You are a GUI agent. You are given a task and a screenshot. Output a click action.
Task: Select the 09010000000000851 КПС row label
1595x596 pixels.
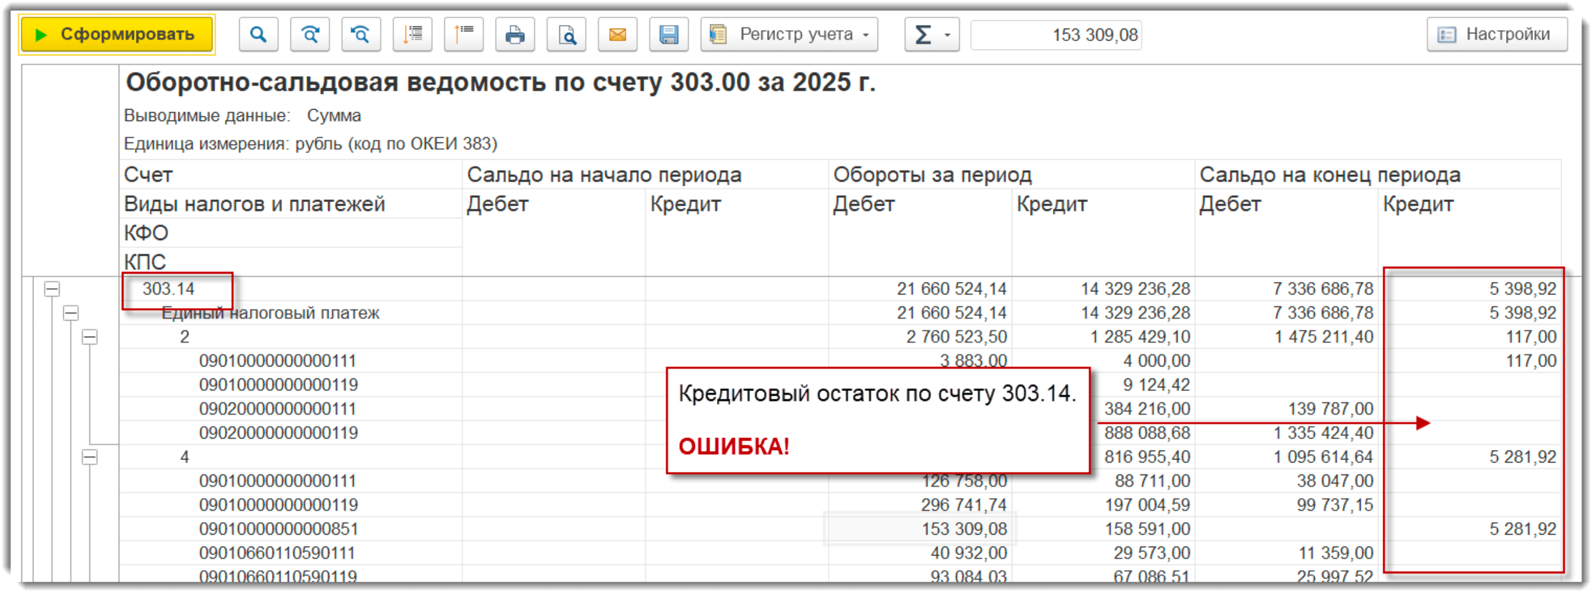[279, 529]
